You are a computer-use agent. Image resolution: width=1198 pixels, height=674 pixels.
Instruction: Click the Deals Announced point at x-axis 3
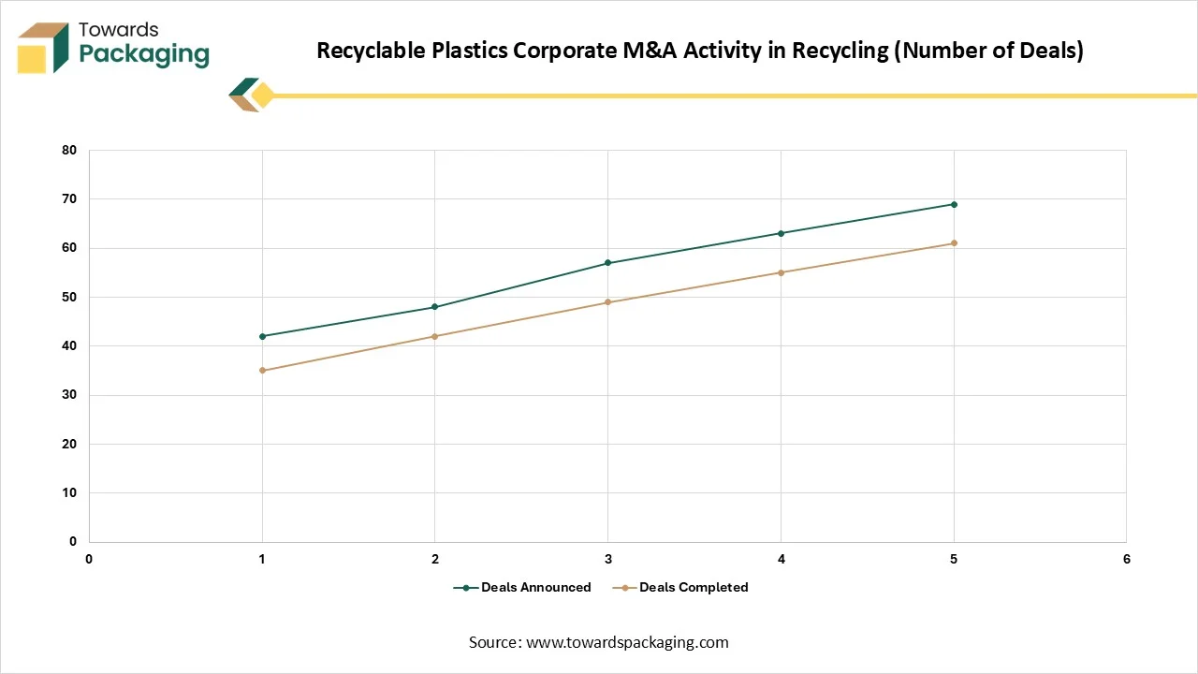click(607, 263)
